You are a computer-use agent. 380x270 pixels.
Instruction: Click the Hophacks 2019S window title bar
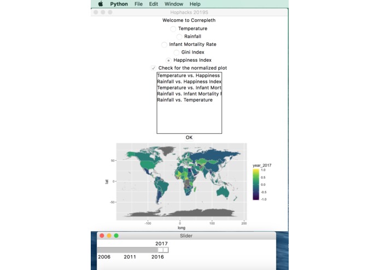[x=189, y=13]
